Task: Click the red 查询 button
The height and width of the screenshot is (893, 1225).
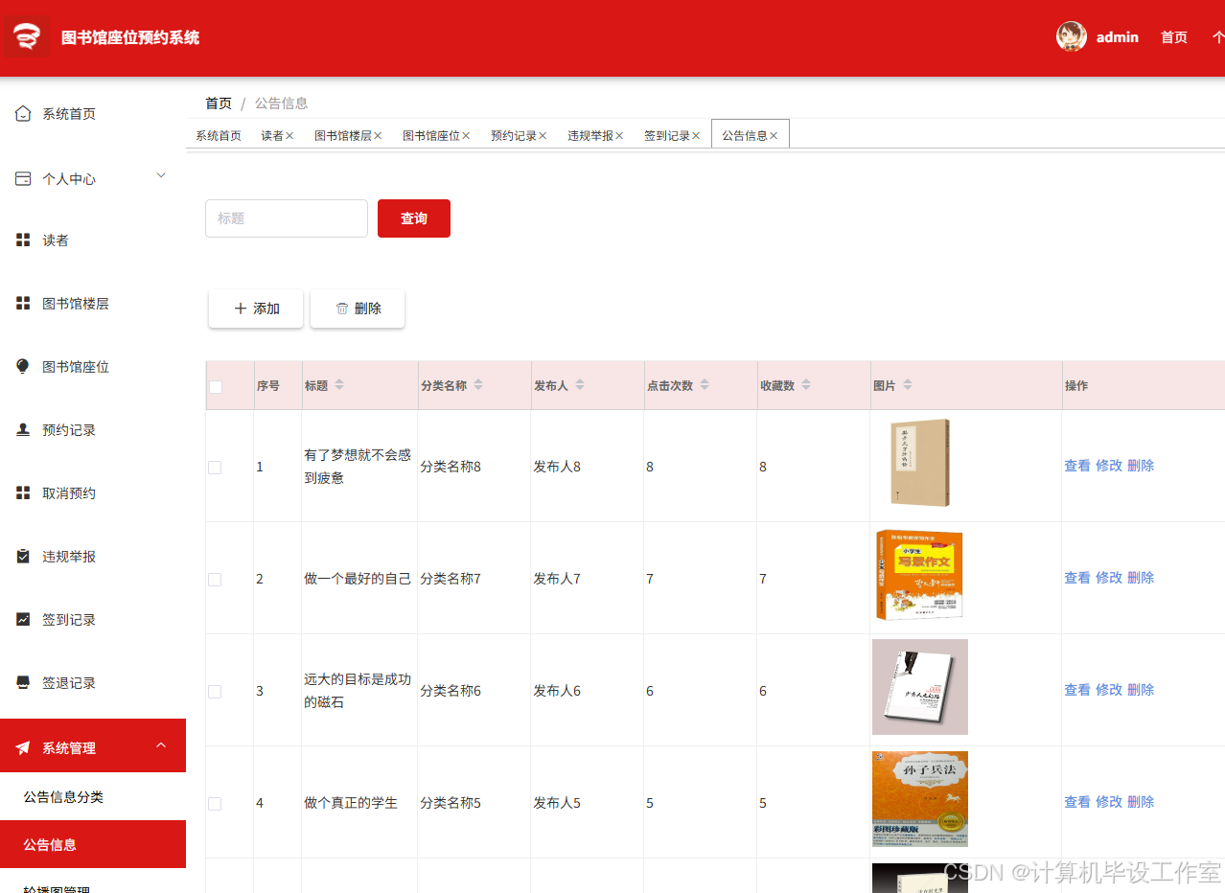Action: click(x=414, y=218)
